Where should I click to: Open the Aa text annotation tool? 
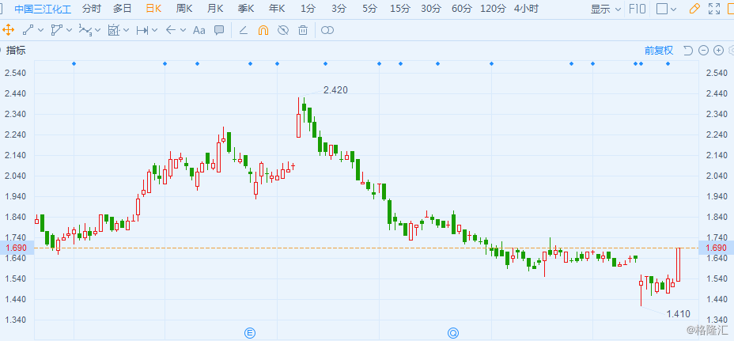tap(199, 30)
